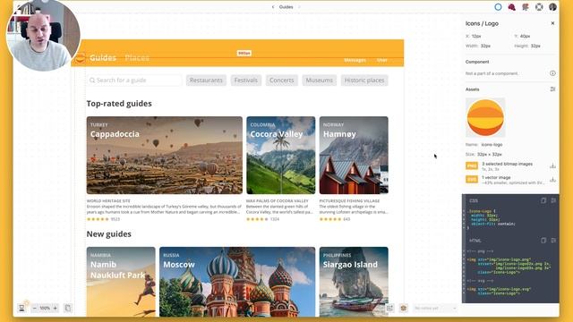Viewport: 573px width, 322px height.
Task: Click the 100% zoom level value
Action: point(45,308)
